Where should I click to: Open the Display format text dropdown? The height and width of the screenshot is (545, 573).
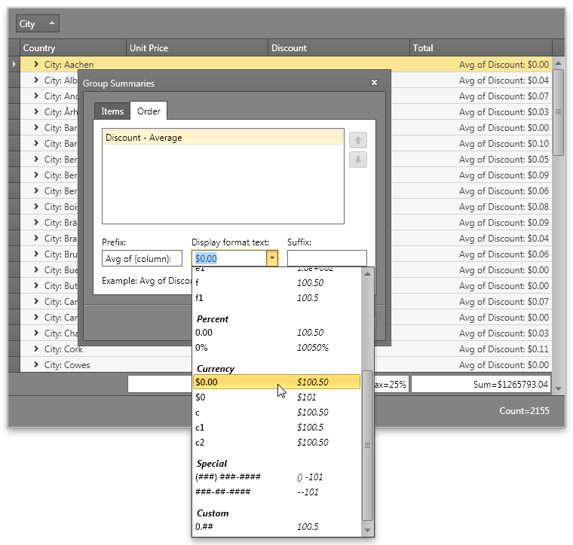[272, 258]
